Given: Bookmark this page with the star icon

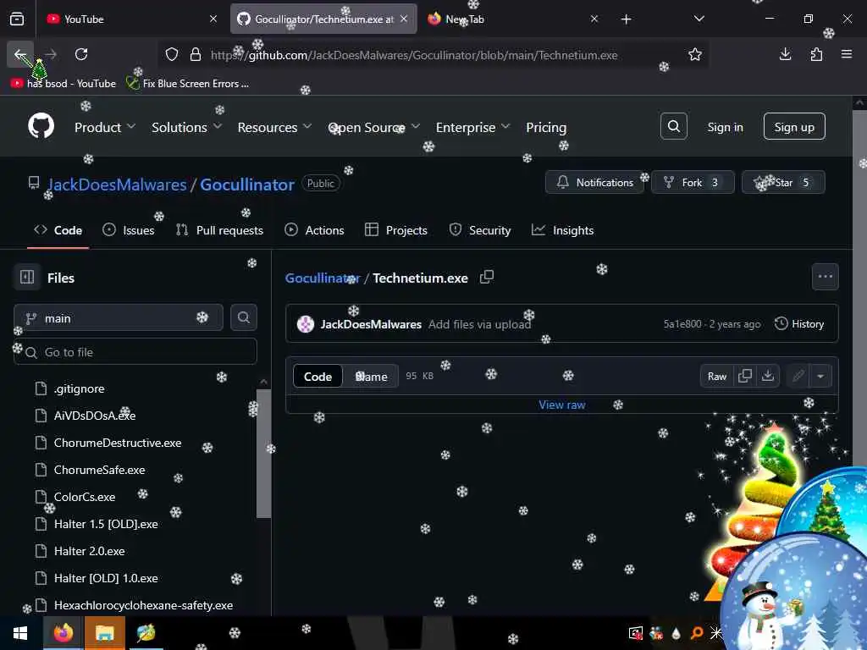Looking at the screenshot, I should pos(695,54).
